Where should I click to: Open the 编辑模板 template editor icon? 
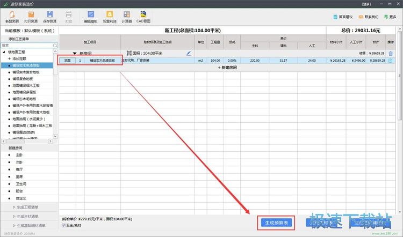pyautogui.click(x=90, y=17)
